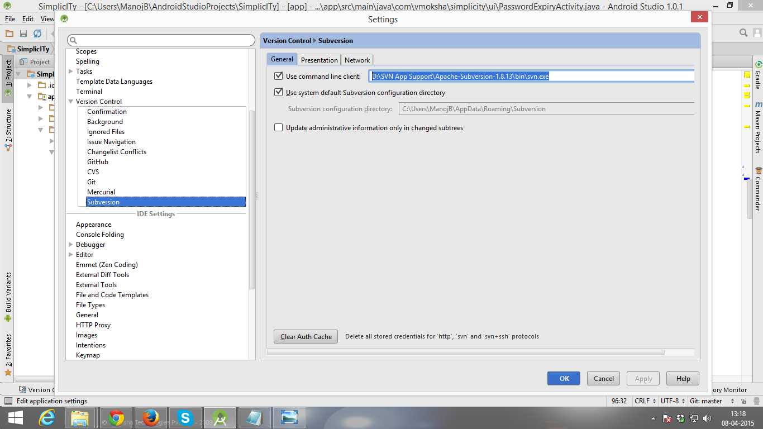
Task: Select GitHub in settings tree
Action: tap(98, 162)
